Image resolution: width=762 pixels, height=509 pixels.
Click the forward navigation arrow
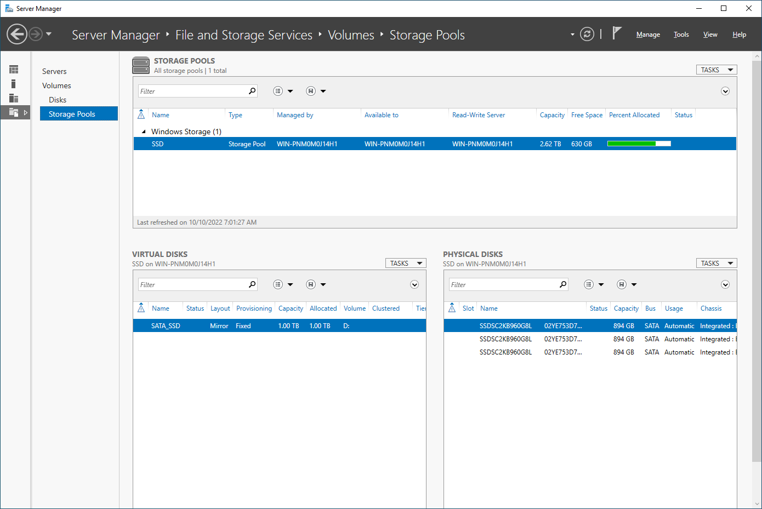click(36, 34)
